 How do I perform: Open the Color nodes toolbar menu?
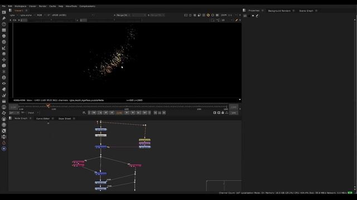point(4,36)
